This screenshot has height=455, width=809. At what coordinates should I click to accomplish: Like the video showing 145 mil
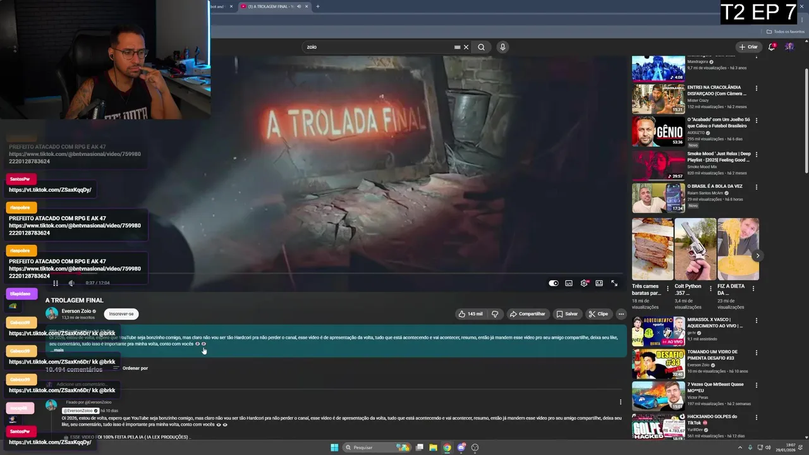[x=470, y=314]
